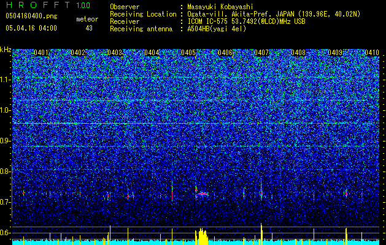Click the Receiver label
386x245 pixels.
click(x=125, y=21)
